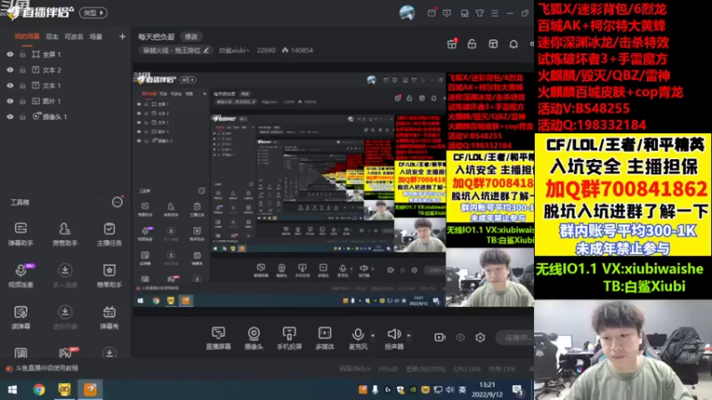Open the system volume icon in tray
Image resolution: width=712 pixels, height=400 pixels.
(x=449, y=389)
